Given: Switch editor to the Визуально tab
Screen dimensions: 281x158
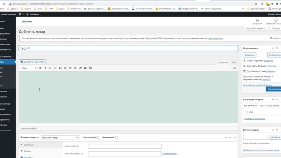Looking at the screenshot, I should point(223,62).
